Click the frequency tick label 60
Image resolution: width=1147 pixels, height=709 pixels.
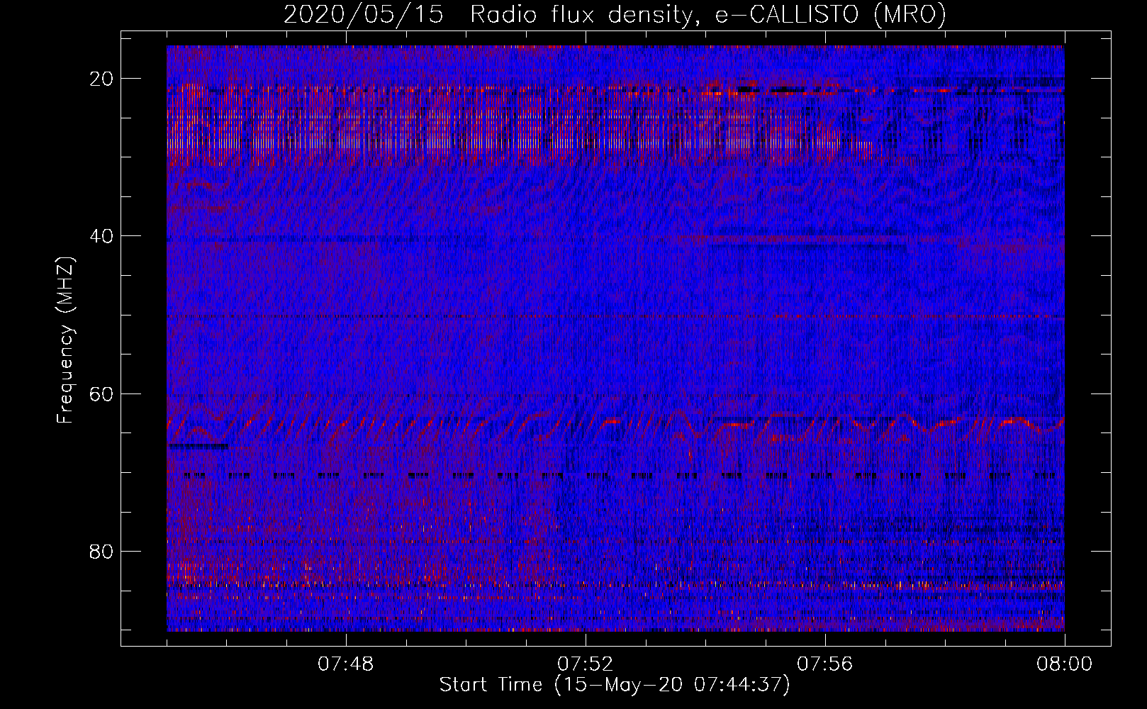(x=102, y=393)
